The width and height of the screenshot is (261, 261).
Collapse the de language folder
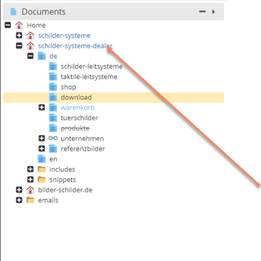pyautogui.click(x=30, y=56)
